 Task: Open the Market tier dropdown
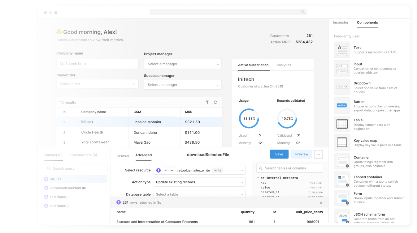pos(97,84)
